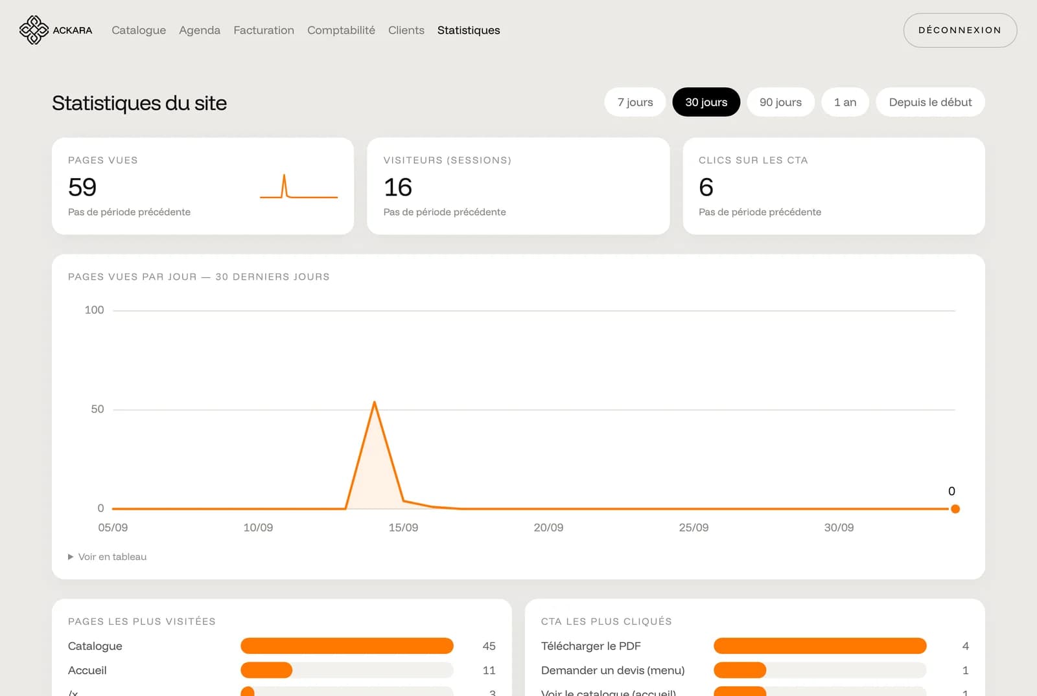The width and height of the screenshot is (1037, 696).
Task: Click the Déconnexion button
Action: pos(960,30)
